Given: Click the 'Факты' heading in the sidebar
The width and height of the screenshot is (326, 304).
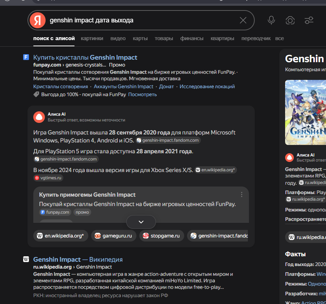Looking at the screenshot, I should [295, 254].
